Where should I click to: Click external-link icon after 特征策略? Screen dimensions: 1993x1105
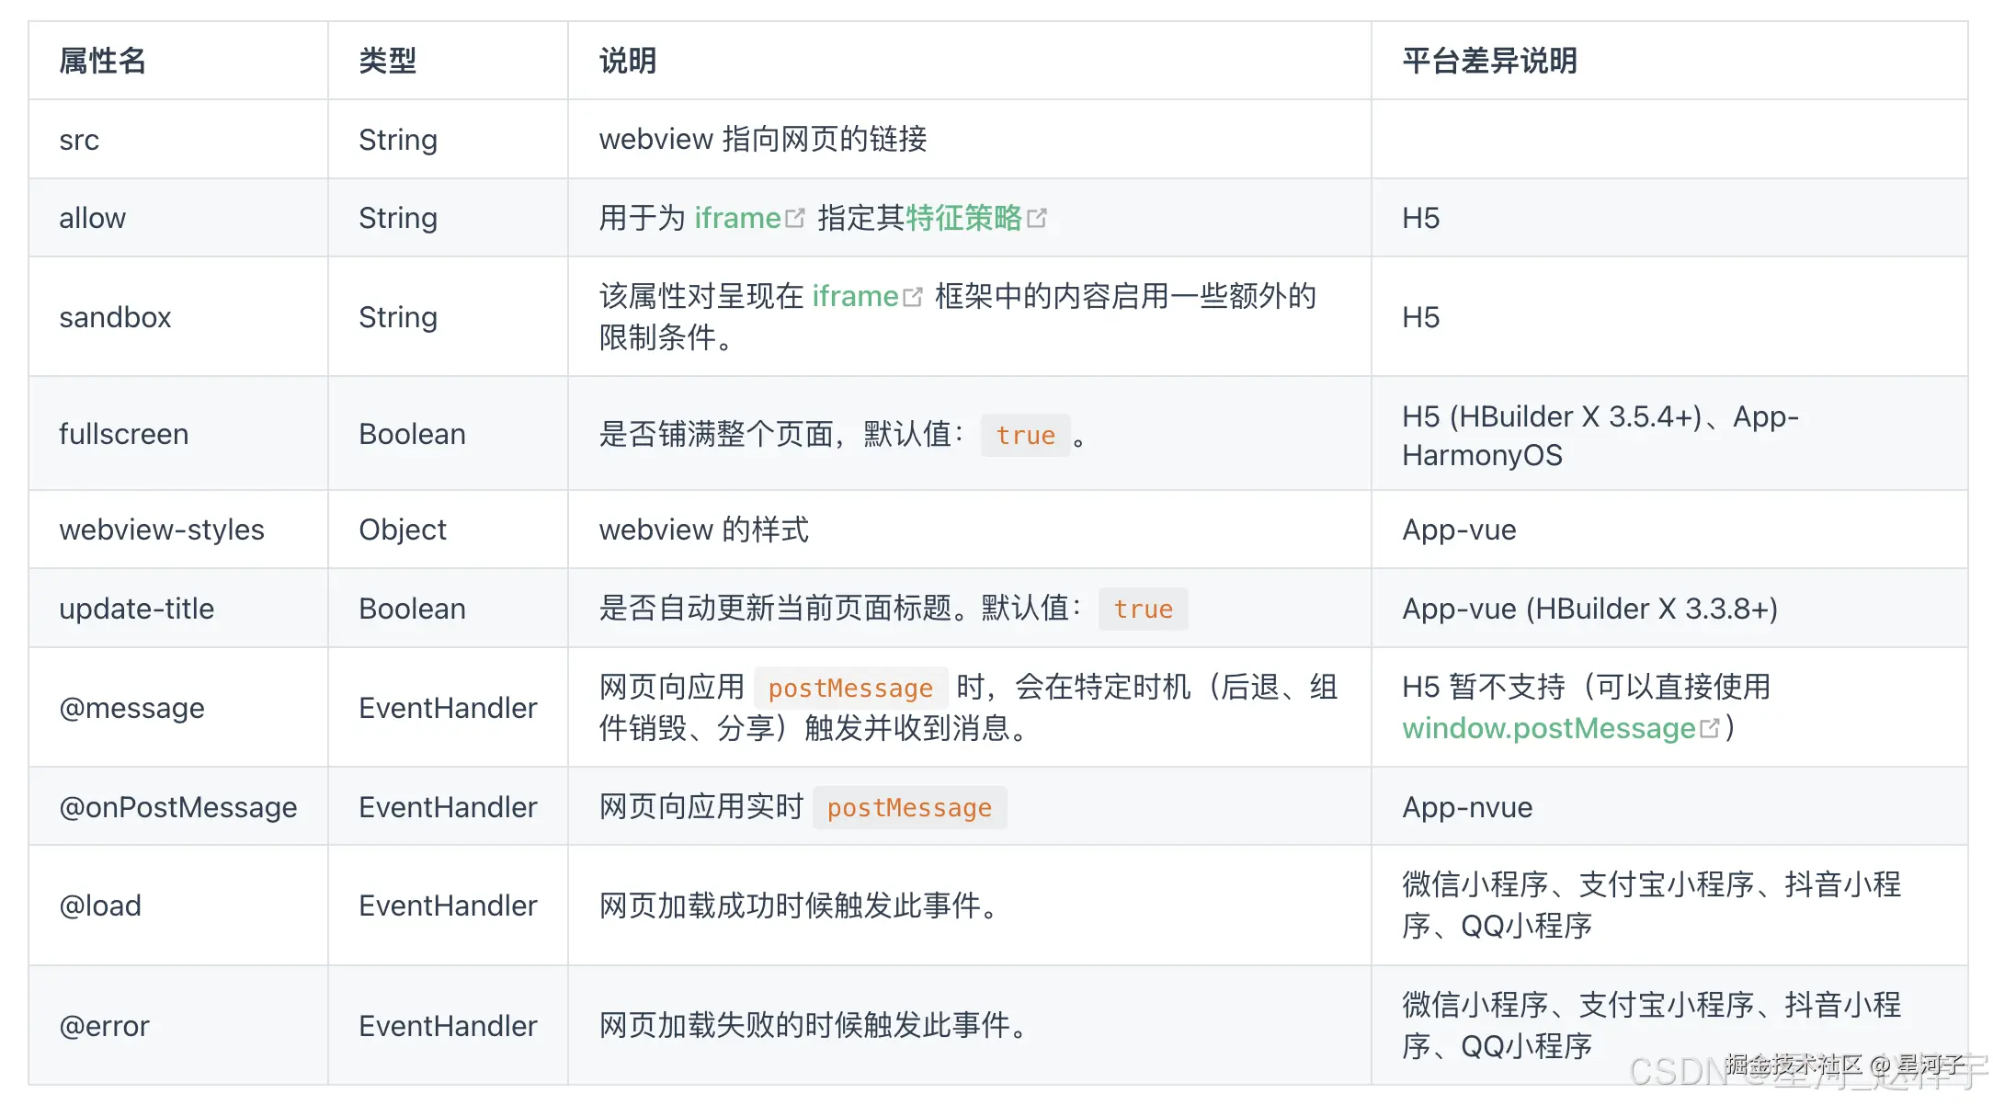[x=1037, y=218]
